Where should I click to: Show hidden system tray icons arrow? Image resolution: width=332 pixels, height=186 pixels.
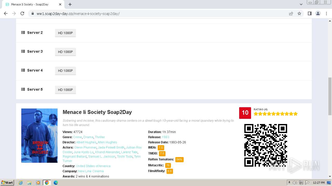coord(289,183)
